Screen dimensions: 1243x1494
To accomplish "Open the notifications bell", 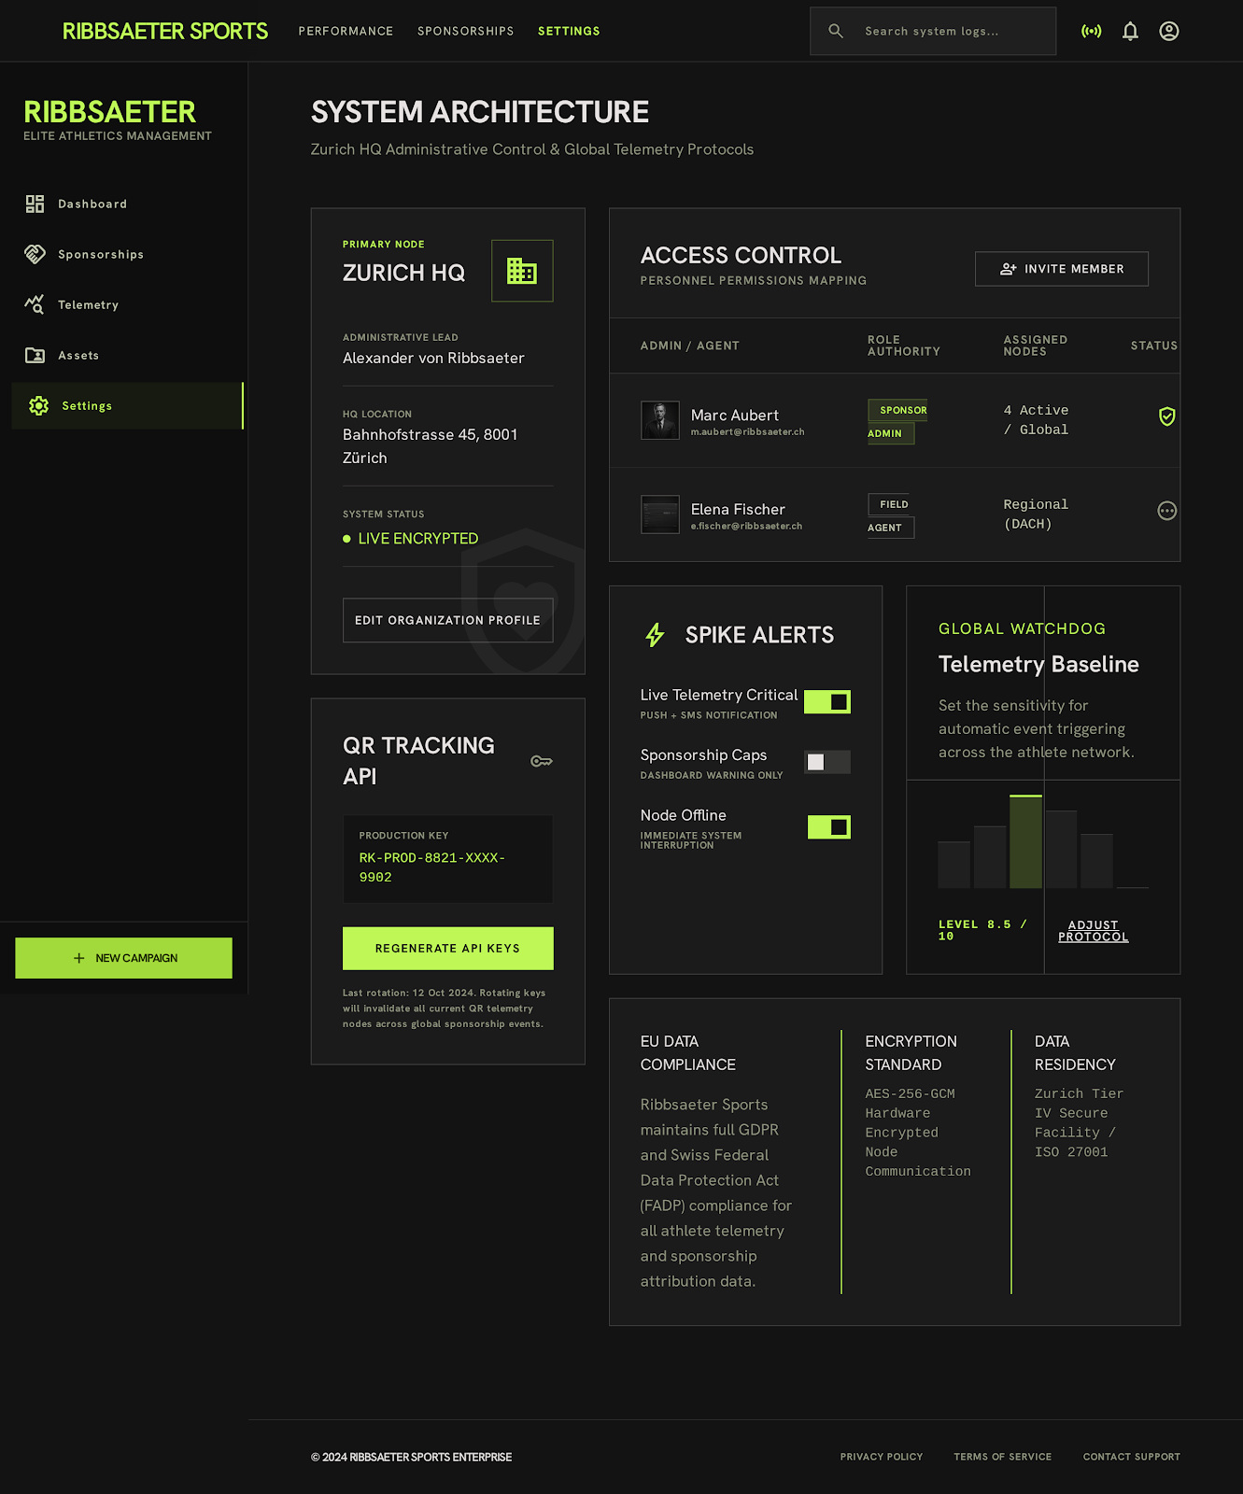I will click(1130, 31).
